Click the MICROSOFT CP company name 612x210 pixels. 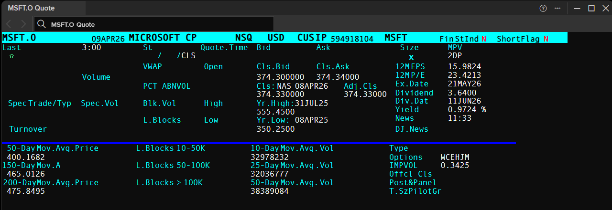pyautogui.click(x=163, y=38)
